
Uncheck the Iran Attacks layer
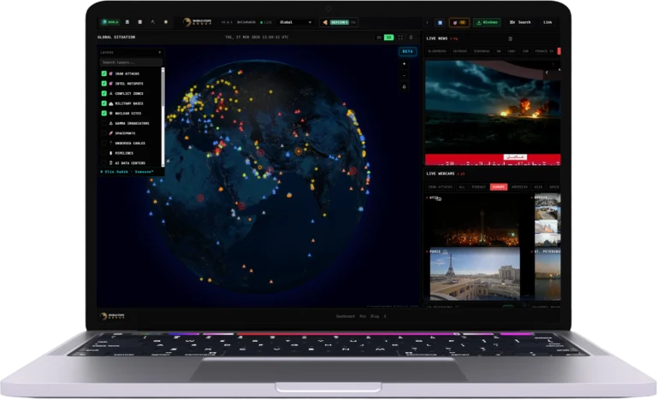point(104,73)
